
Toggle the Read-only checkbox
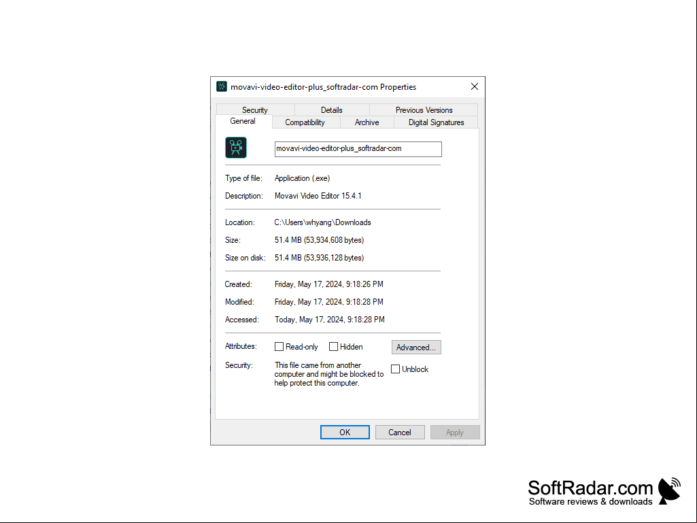[279, 347]
